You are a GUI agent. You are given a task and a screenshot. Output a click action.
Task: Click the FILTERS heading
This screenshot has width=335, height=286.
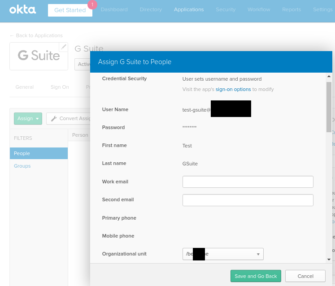[23, 138]
